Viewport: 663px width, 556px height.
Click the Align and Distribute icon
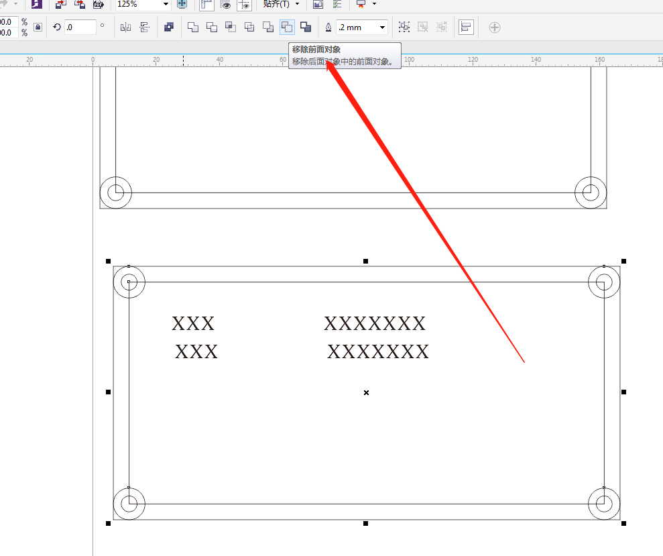466,27
